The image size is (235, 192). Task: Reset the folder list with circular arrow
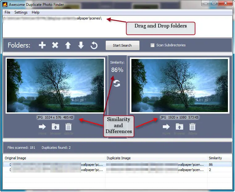coord(94,45)
